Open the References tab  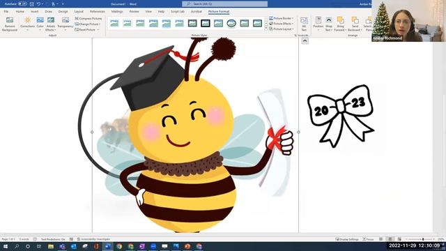98,11
